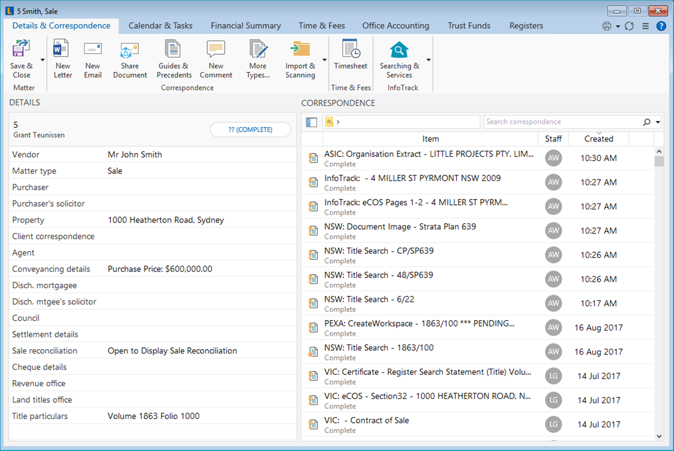
Task: Create a New Letter
Action: 62,59
